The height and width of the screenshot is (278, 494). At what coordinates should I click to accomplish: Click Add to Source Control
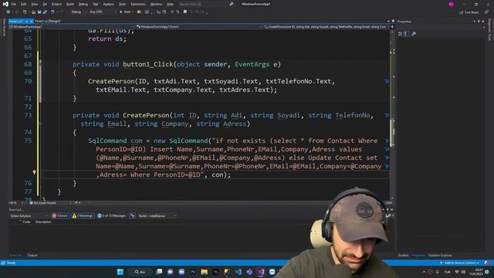(x=460, y=263)
